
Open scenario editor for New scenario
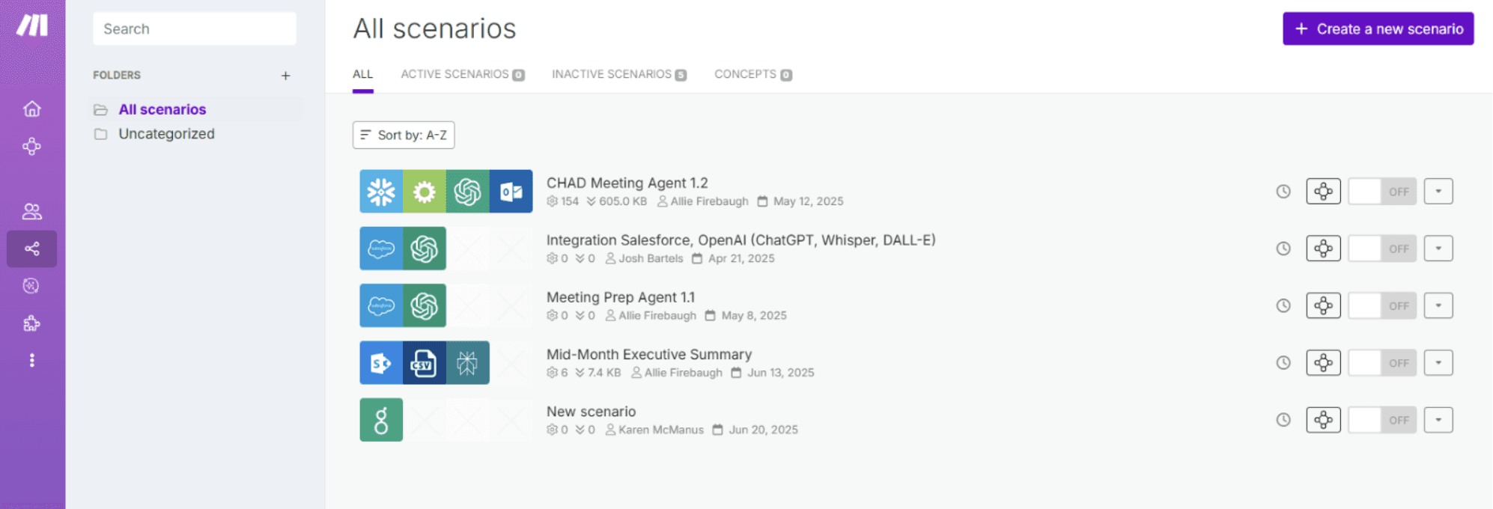click(x=1323, y=420)
